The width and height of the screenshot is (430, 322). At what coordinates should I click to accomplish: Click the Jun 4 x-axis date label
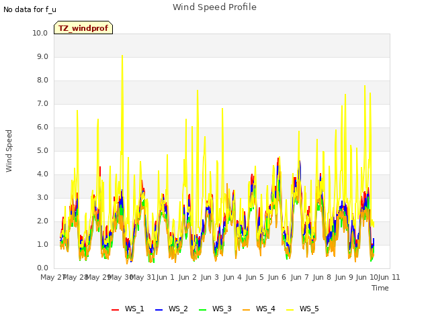(x=232, y=277)
